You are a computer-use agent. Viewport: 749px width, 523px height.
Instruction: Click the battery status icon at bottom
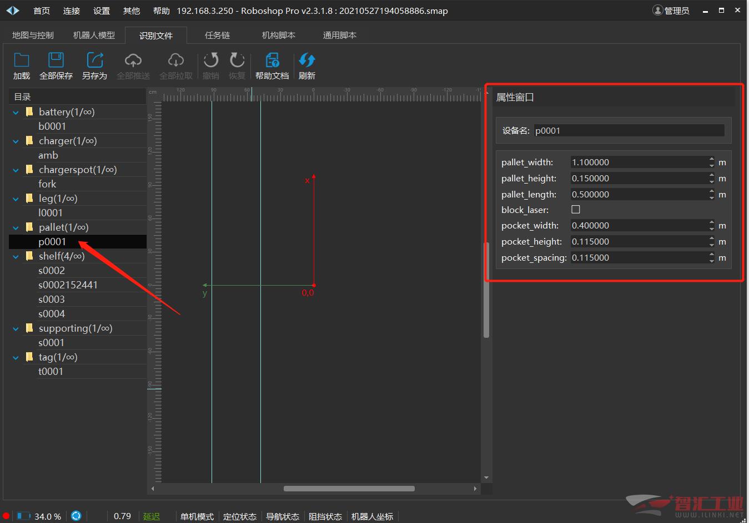click(x=23, y=516)
